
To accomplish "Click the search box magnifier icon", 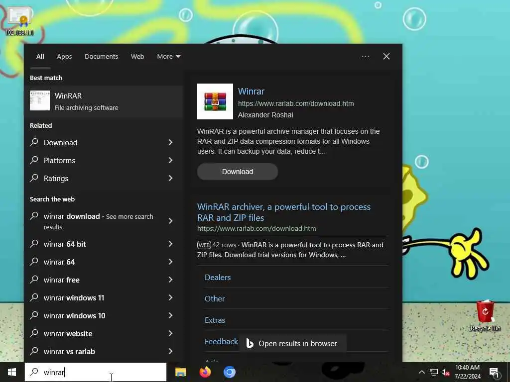I will click(34, 372).
